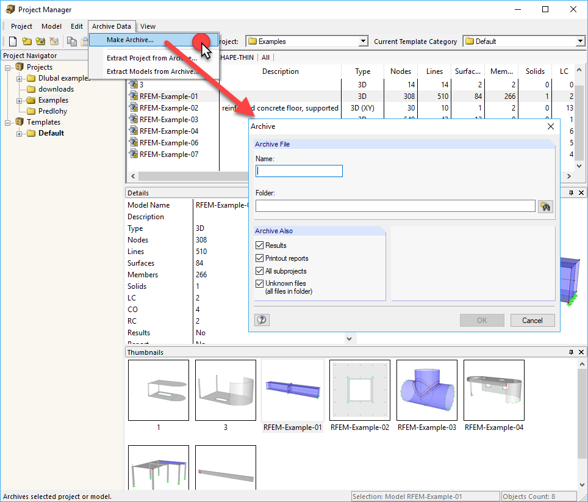Click the Examples folder icon in Current Project box
The width and height of the screenshot is (588, 502).
254,41
